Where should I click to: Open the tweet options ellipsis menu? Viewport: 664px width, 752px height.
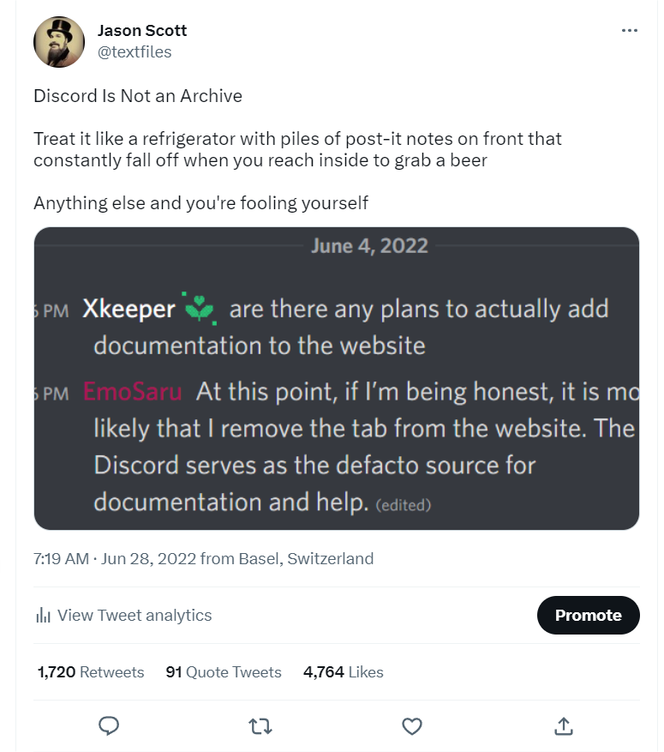pyautogui.click(x=630, y=29)
